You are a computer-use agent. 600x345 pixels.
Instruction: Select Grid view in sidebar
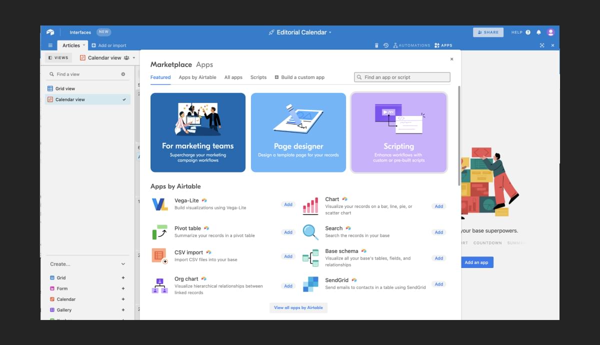(87, 88)
